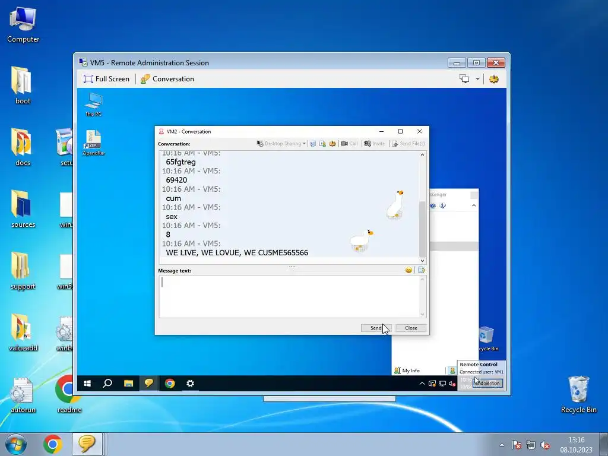Open the remote Windows Start button
Viewport: 608px width, 456px height.
point(88,384)
